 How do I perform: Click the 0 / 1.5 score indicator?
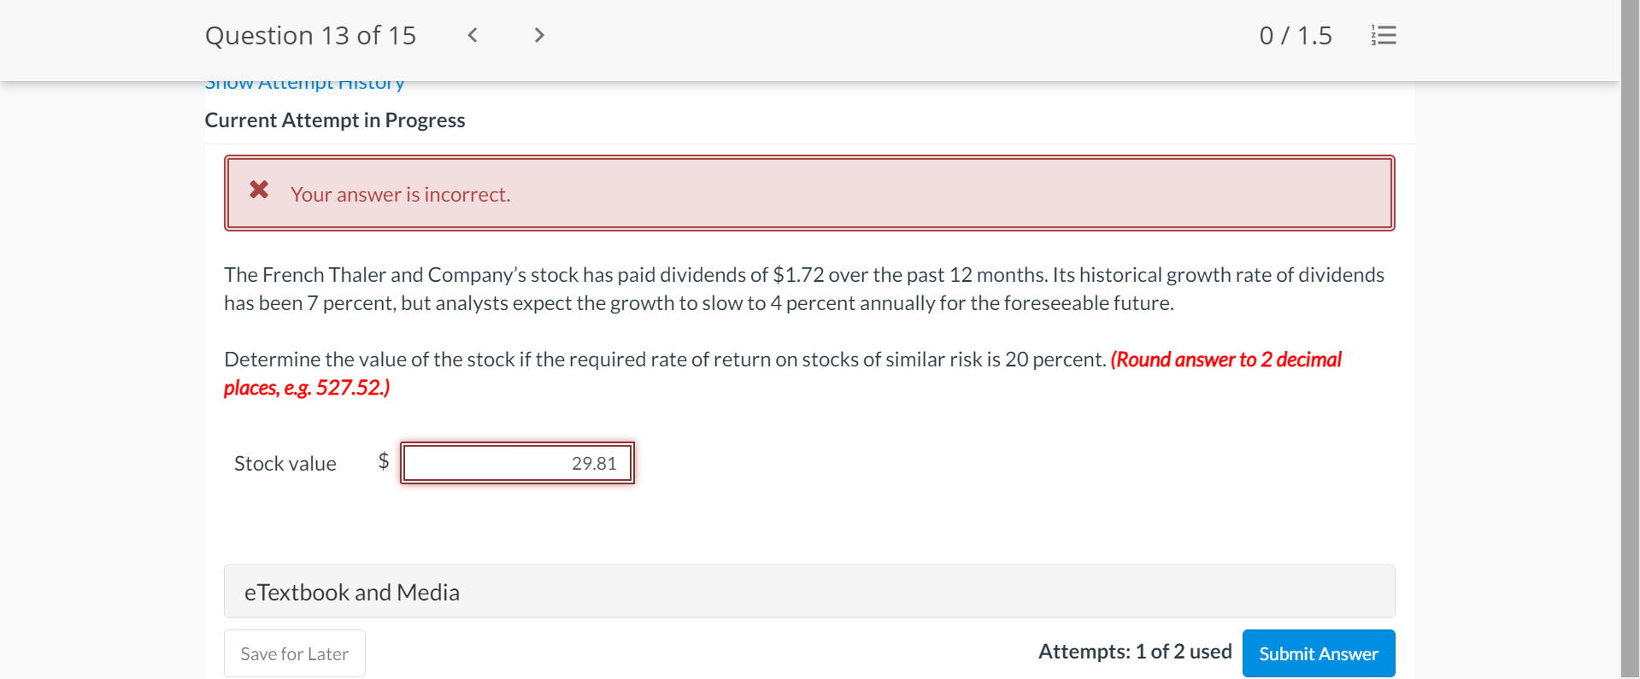1295,35
